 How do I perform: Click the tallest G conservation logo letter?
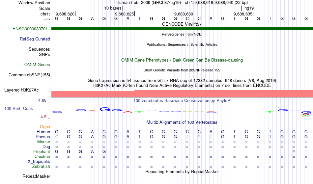coord(105,109)
